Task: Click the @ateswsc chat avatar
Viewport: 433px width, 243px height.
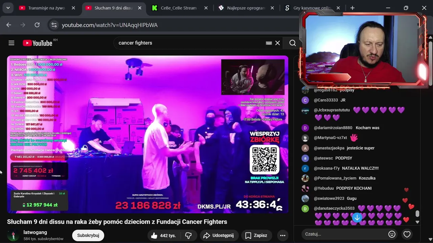Action: pos(305,158)
